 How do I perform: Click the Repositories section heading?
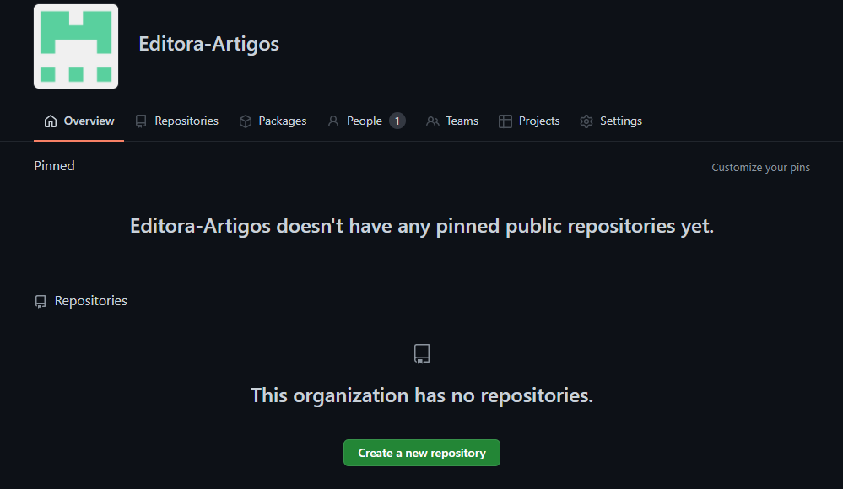click(91, 301)
